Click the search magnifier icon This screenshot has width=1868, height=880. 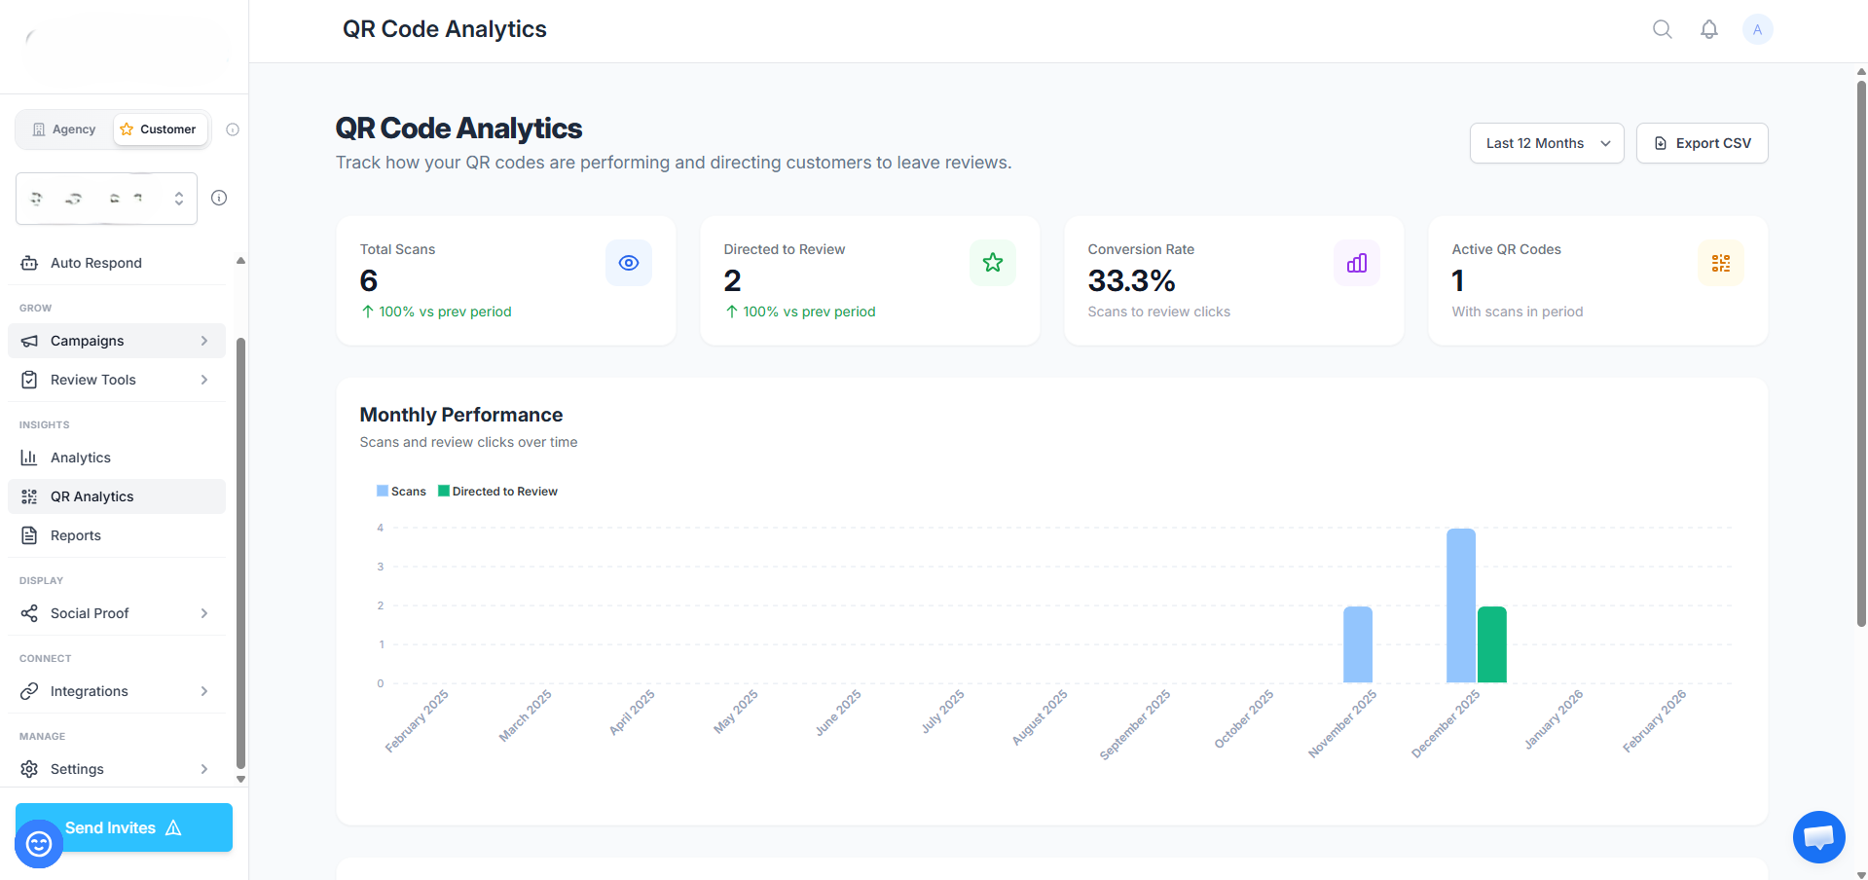[1662, 29]
